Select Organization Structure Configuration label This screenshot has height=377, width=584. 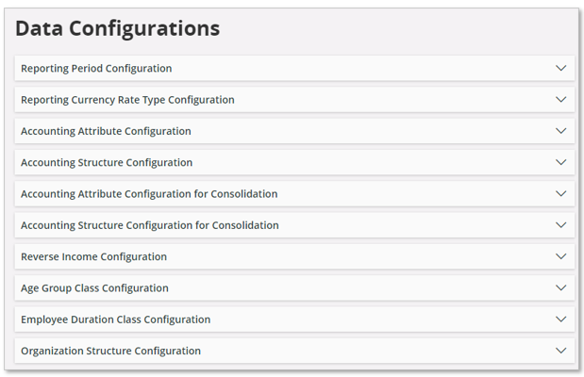[110, 351]
